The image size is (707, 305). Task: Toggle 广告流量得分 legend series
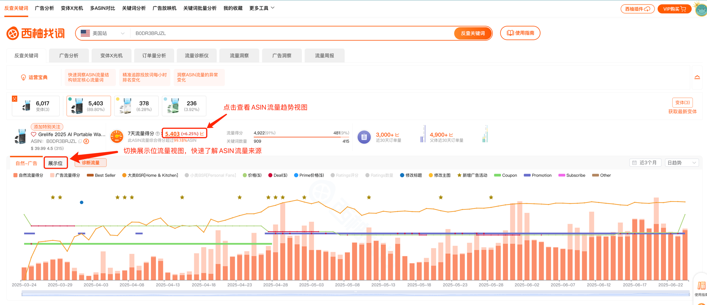point(65,175)
